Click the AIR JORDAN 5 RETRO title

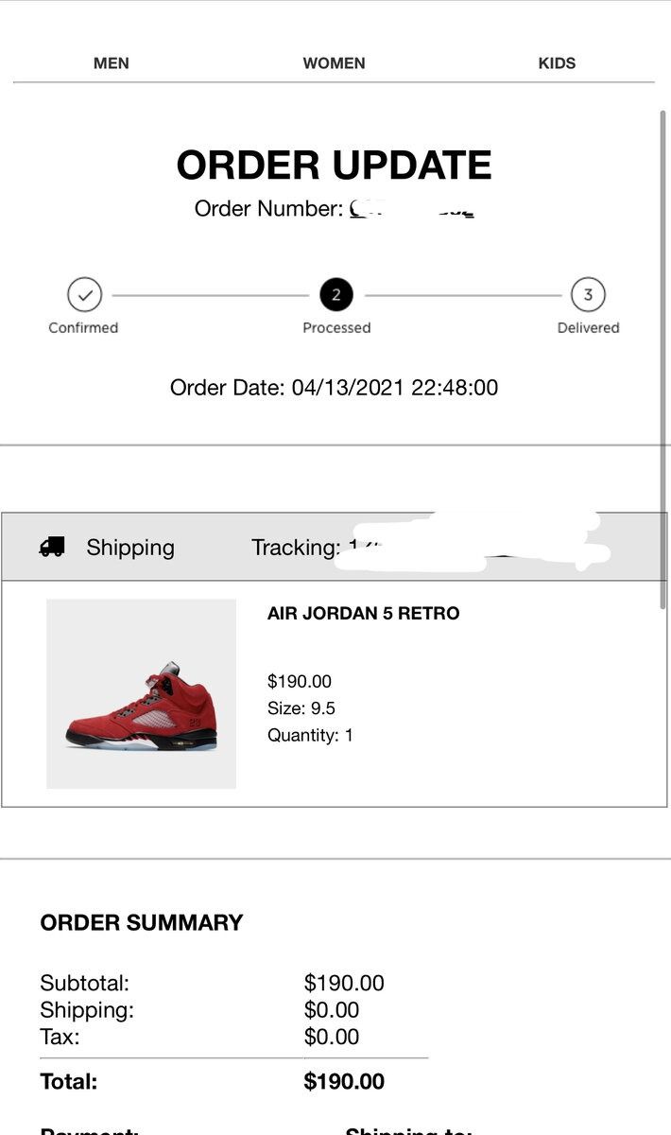coord(363,613)
